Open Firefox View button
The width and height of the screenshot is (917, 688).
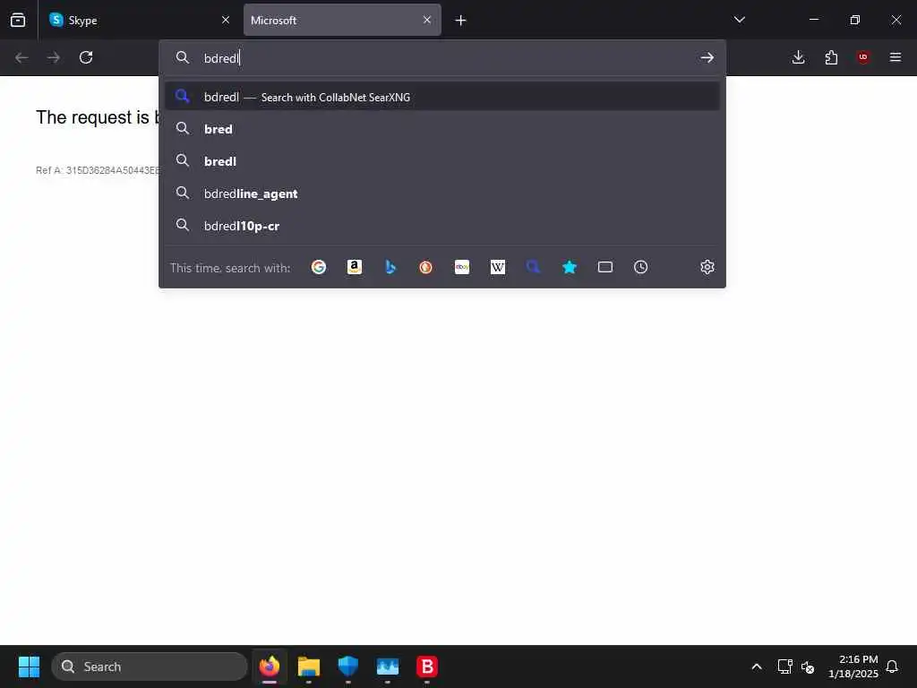click(18, 20)
